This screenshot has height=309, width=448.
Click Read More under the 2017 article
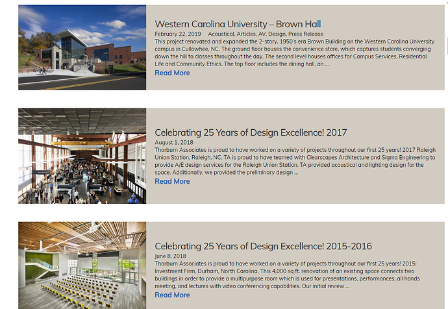pos(172,181)
